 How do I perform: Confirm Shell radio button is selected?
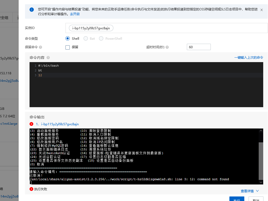(x=68, y=38)
